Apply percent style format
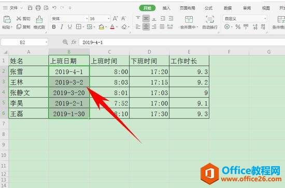Screen dimensions: 285x188 238,27
